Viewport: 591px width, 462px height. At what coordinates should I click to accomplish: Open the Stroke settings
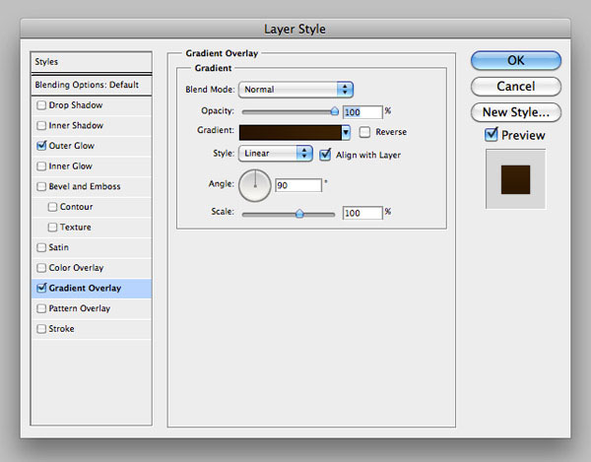[62, 329]
